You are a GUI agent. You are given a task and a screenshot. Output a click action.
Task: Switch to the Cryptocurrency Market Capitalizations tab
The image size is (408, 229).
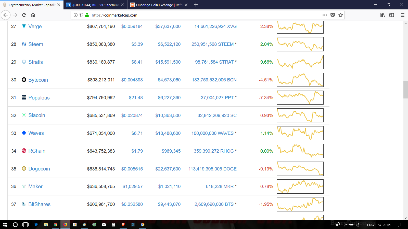(32, 5)
